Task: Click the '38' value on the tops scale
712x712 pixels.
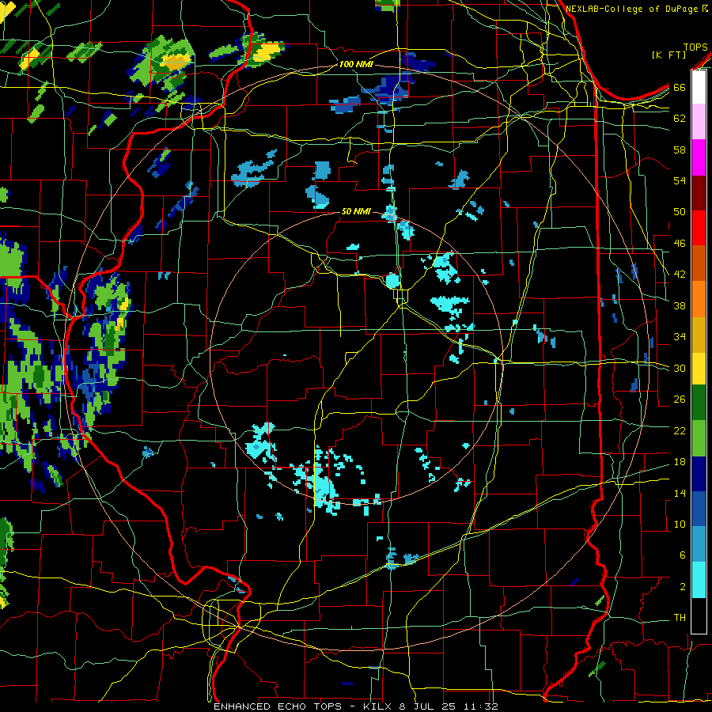Action: point(680,305)
